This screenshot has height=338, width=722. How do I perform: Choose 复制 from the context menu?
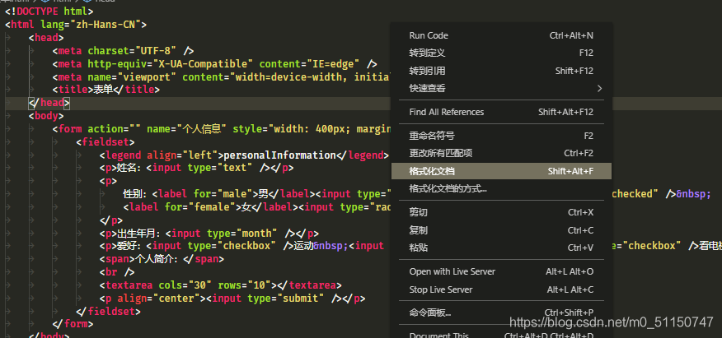click(x=501, y=230)
